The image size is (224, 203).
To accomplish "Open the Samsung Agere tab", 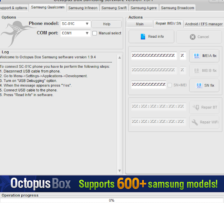I will point(143,8).
